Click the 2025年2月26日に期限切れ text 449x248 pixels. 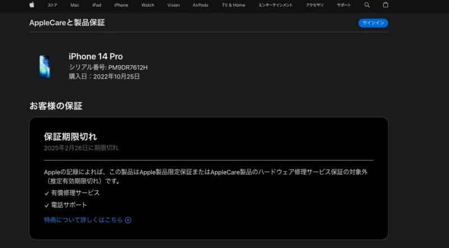pos(81,148)
